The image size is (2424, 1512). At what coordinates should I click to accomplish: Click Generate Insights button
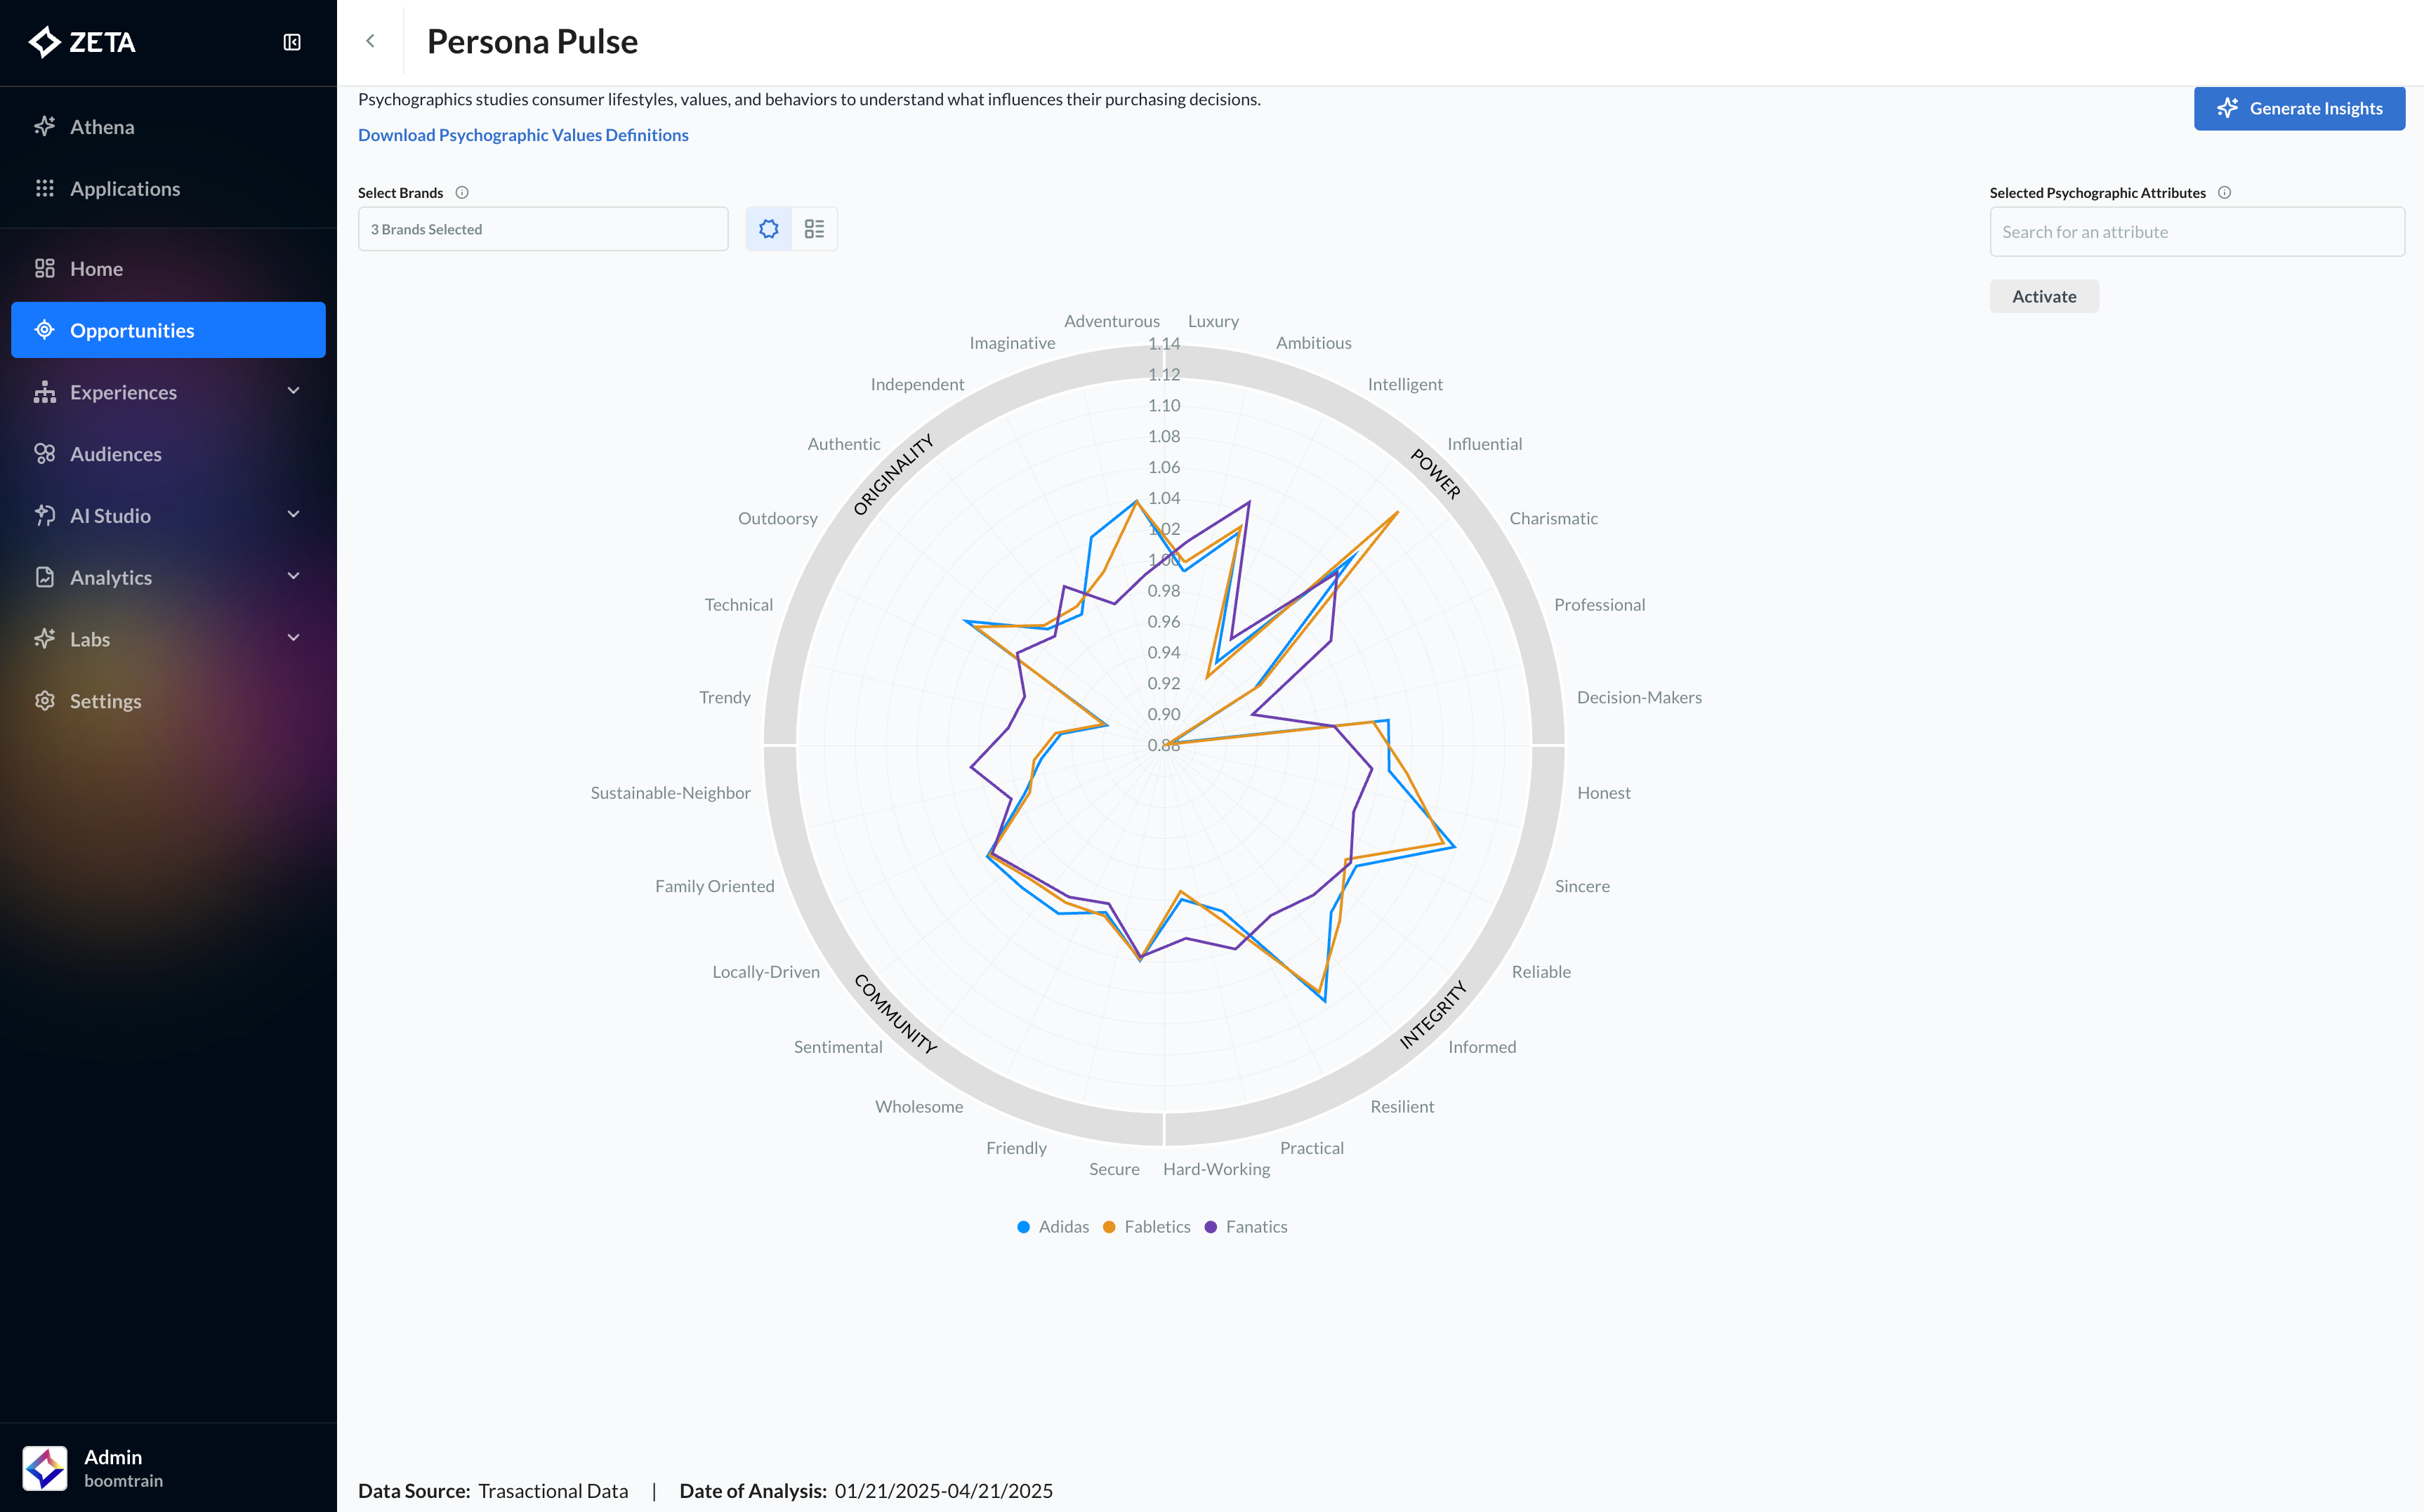pyautogui.click(x=2299, y=108)
